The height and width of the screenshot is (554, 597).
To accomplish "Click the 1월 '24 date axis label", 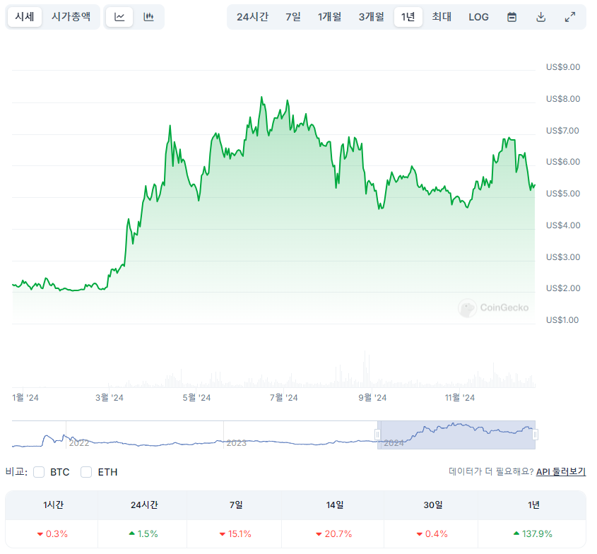I will (25, 398).
